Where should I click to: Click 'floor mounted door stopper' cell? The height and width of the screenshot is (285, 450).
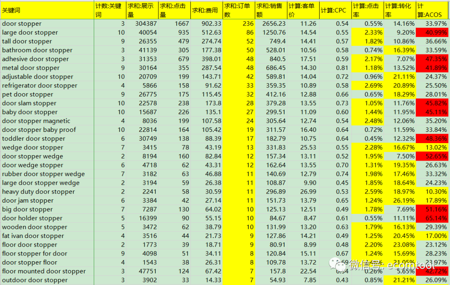[47, 271]
